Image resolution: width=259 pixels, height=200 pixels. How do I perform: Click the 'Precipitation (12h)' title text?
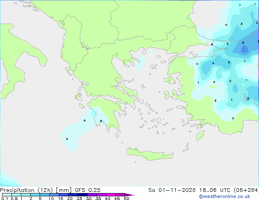(27, 190)
